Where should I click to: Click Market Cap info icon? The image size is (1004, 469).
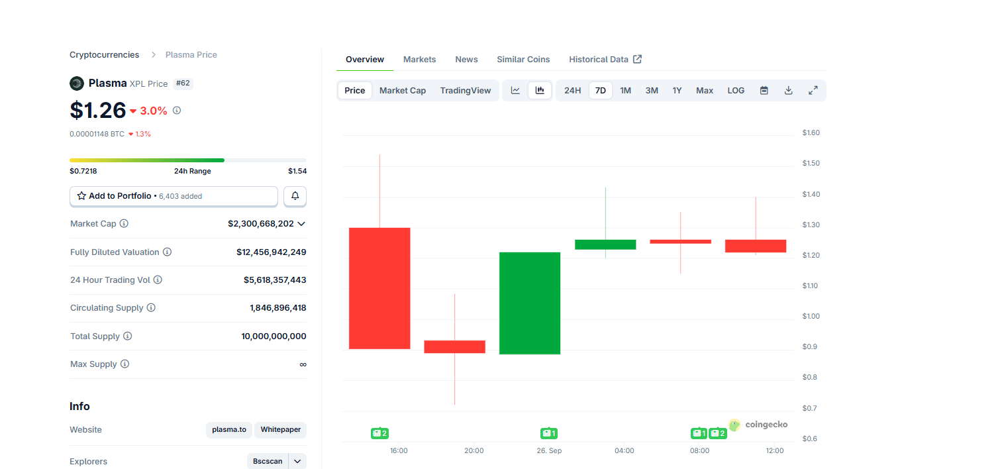tap(124, 224)
